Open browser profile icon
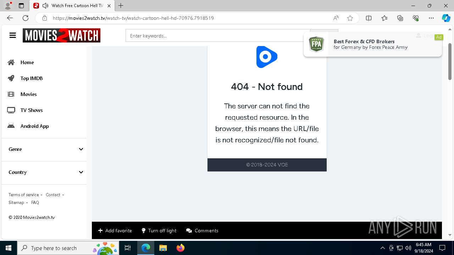The image size is (454, 255). coord(8,6)
